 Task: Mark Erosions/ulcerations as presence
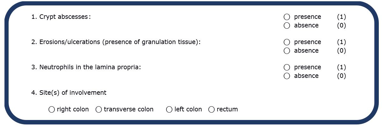(x=287, y=42)
